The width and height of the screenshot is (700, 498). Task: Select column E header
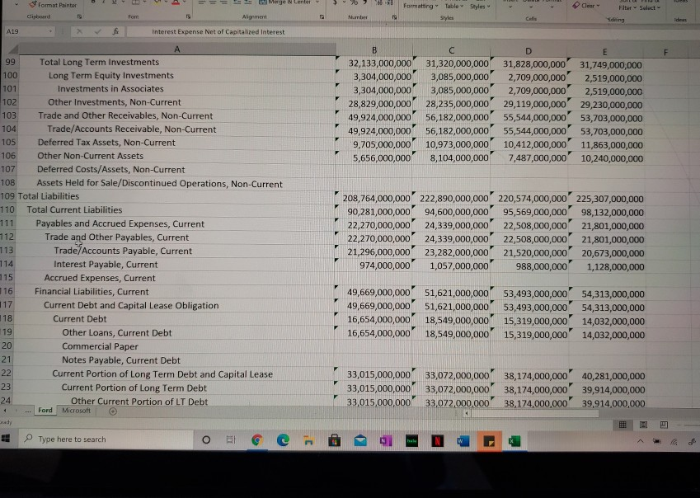(605, 52)
